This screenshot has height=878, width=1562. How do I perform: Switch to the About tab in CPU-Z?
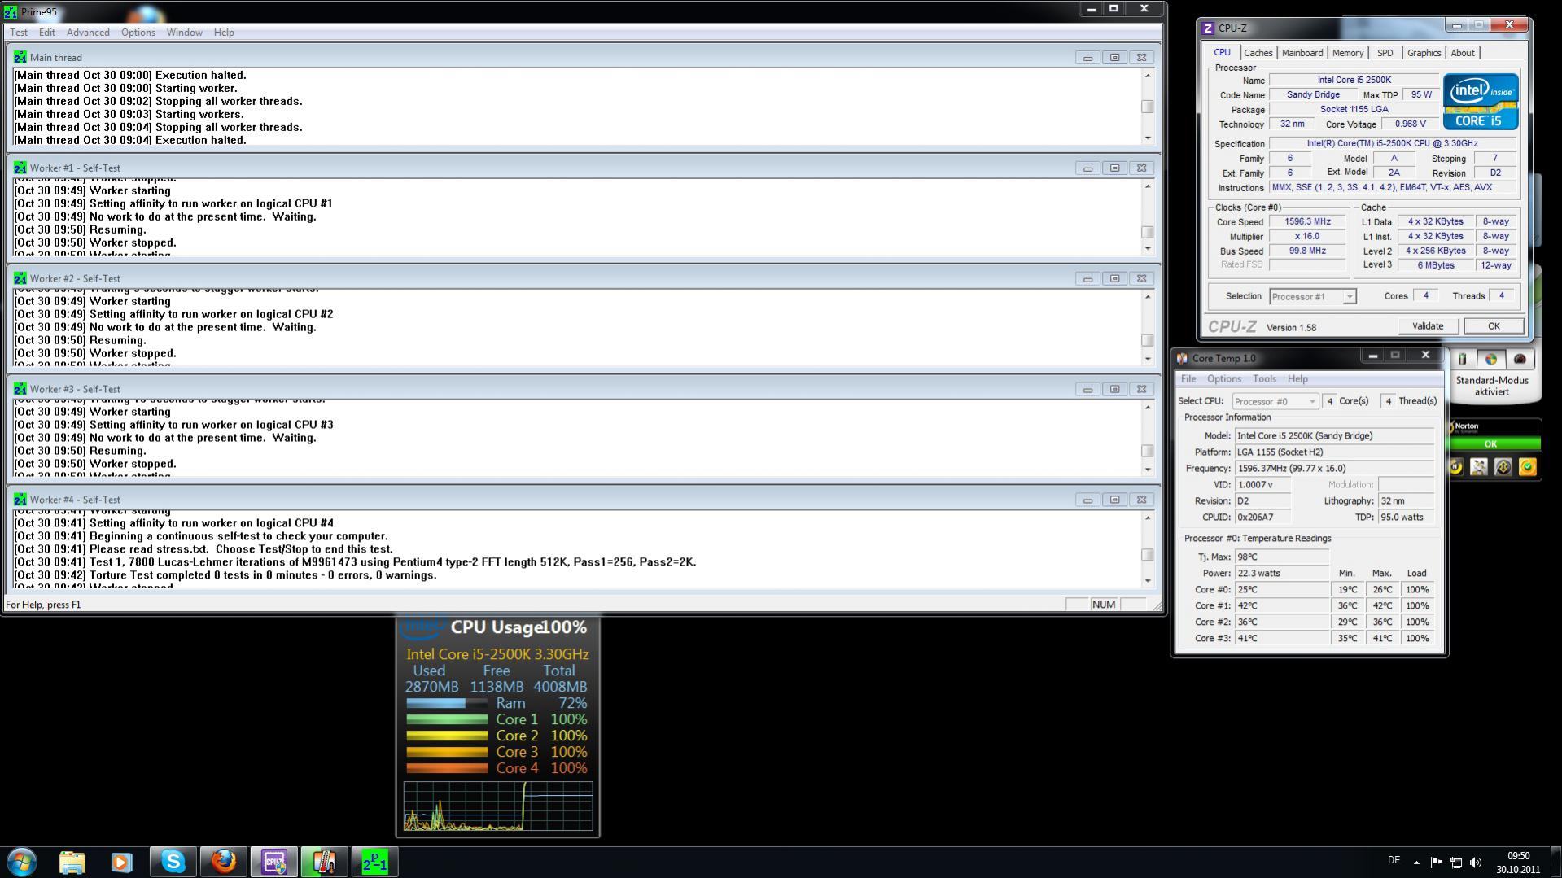tap(1463, 53)
